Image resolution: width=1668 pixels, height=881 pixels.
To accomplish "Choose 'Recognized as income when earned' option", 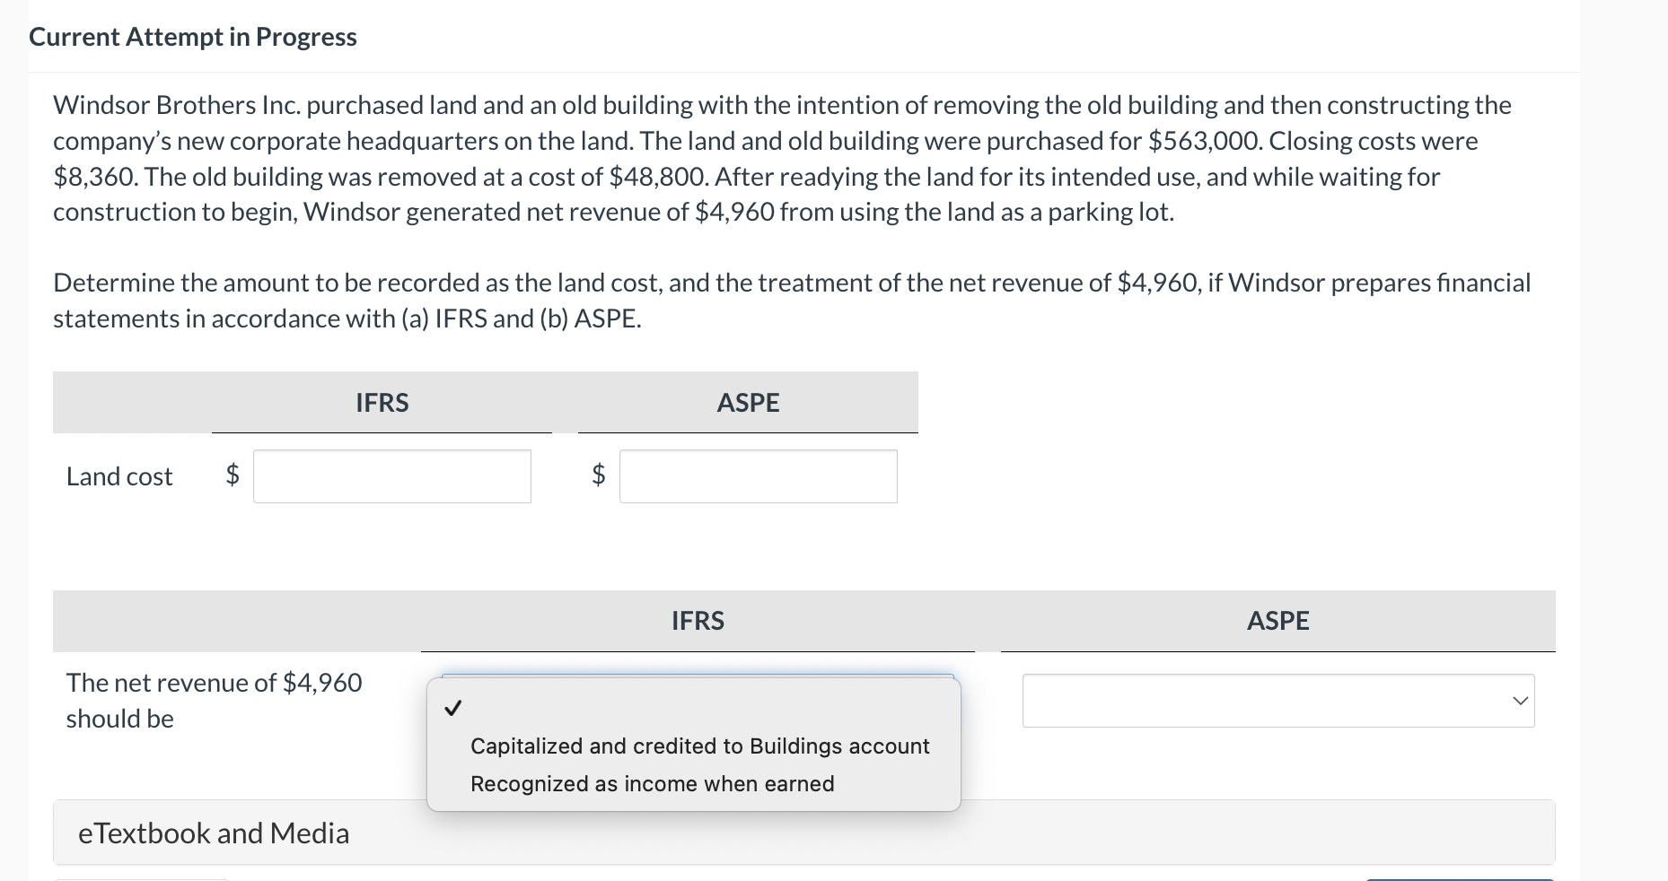I will click(651, 783).
